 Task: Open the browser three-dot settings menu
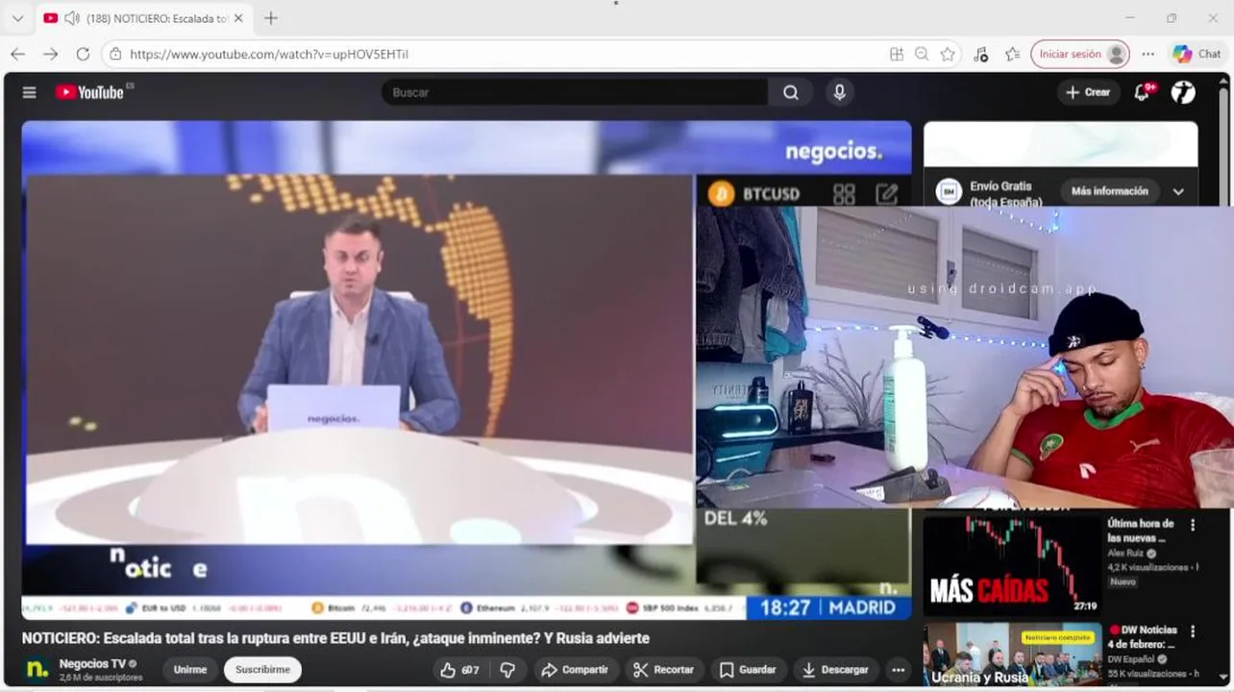pyautogui.click(x=1148, y=54)
